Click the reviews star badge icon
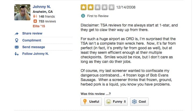The image size is (193, 111). click(35, 21)
